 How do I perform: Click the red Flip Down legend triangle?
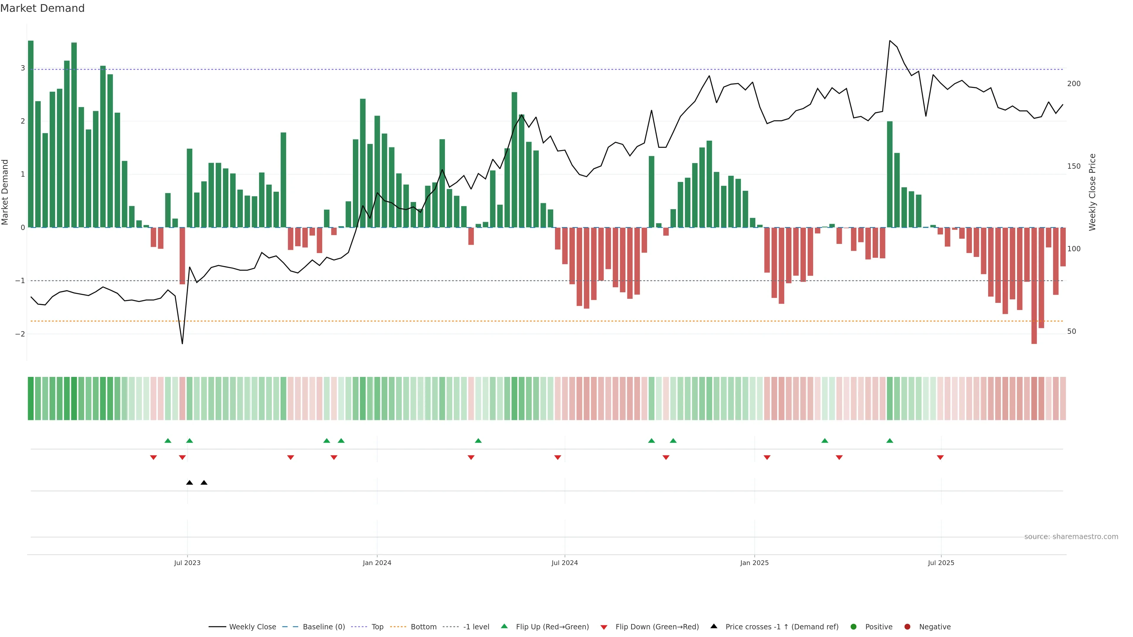(603, 627)
